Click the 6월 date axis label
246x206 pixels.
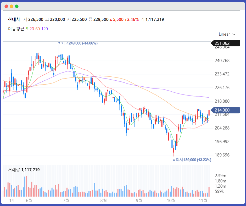coord(29,200)
